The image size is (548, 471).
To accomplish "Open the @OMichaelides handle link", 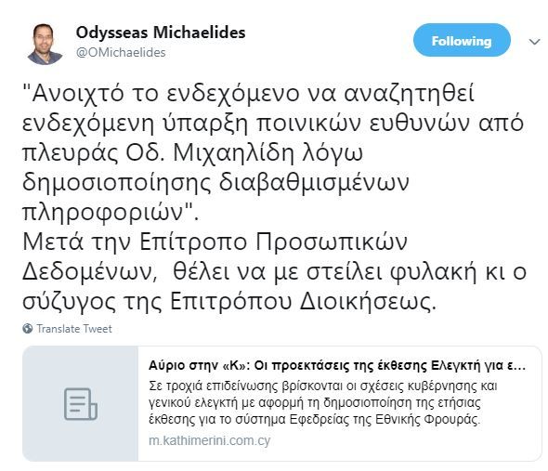I will [x=121, y=53].
